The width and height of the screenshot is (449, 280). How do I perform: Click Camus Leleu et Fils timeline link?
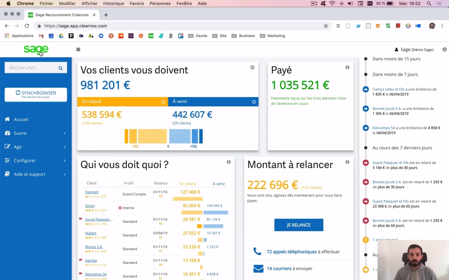point(388,89)
